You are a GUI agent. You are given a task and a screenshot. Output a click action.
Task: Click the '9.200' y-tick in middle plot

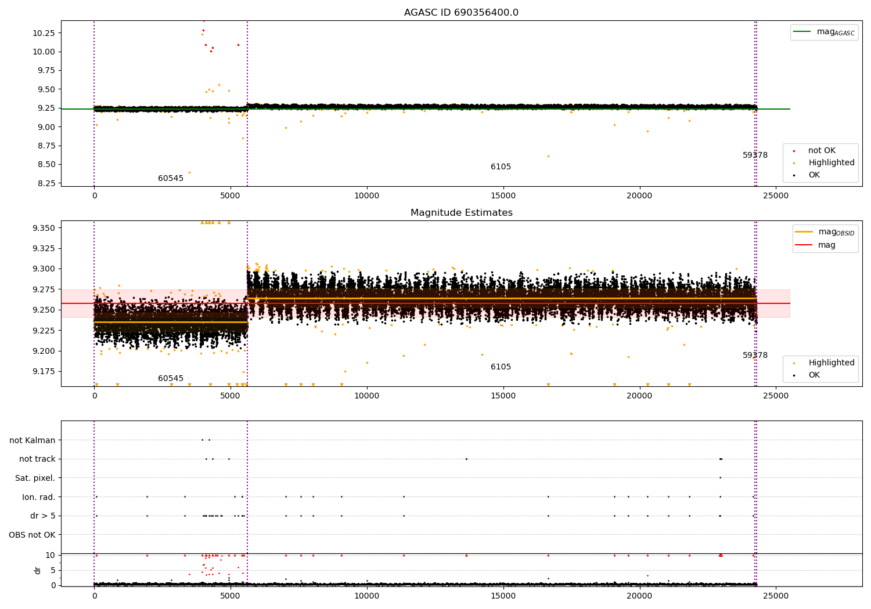pos(44,351)
